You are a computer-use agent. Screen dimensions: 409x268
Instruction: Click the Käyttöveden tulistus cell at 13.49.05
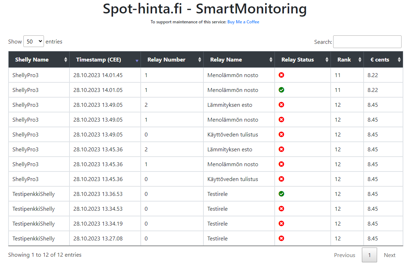(232, 134)
